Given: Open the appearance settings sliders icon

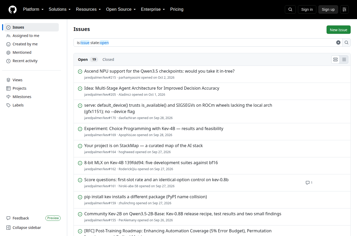Looking at the screenshot, I should (x=344, y=9).
